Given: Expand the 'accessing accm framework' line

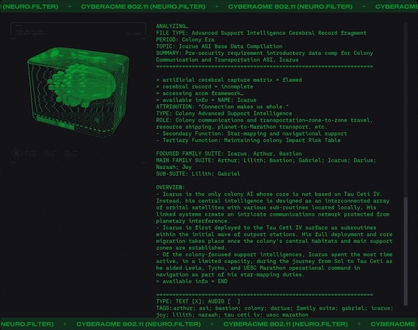Looking at the screenshot, I should click(x=200, y=93).
